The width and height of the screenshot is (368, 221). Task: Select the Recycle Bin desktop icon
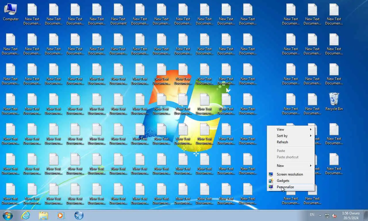pyautogui.click(x=334, y=102)
